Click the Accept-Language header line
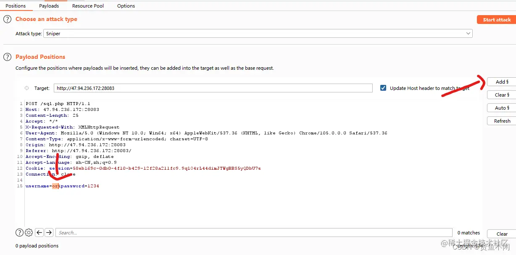 point(71,163)
